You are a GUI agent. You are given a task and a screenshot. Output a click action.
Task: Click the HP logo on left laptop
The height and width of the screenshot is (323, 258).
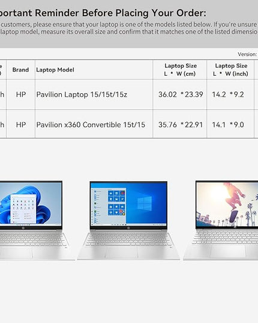pos(23,228)
